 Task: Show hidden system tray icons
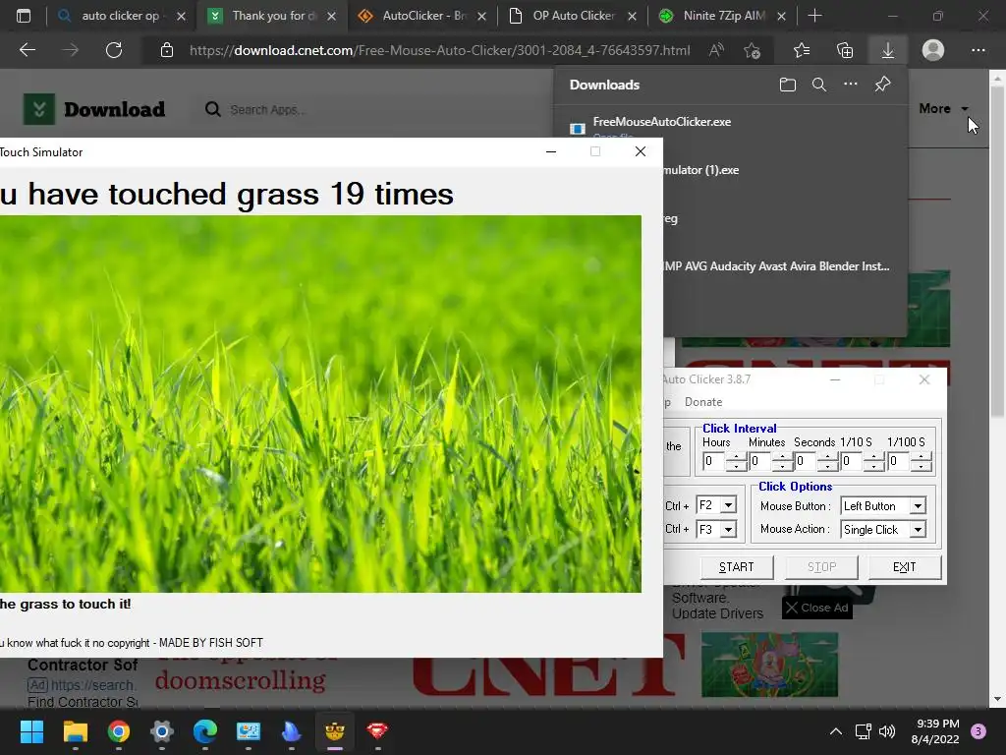pos(836,731)
